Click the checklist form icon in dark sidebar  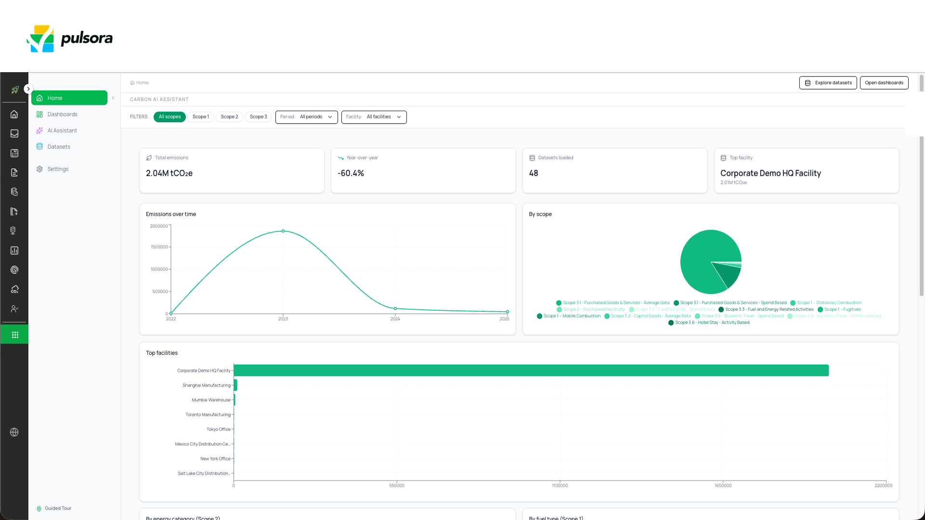click(14, 153)
